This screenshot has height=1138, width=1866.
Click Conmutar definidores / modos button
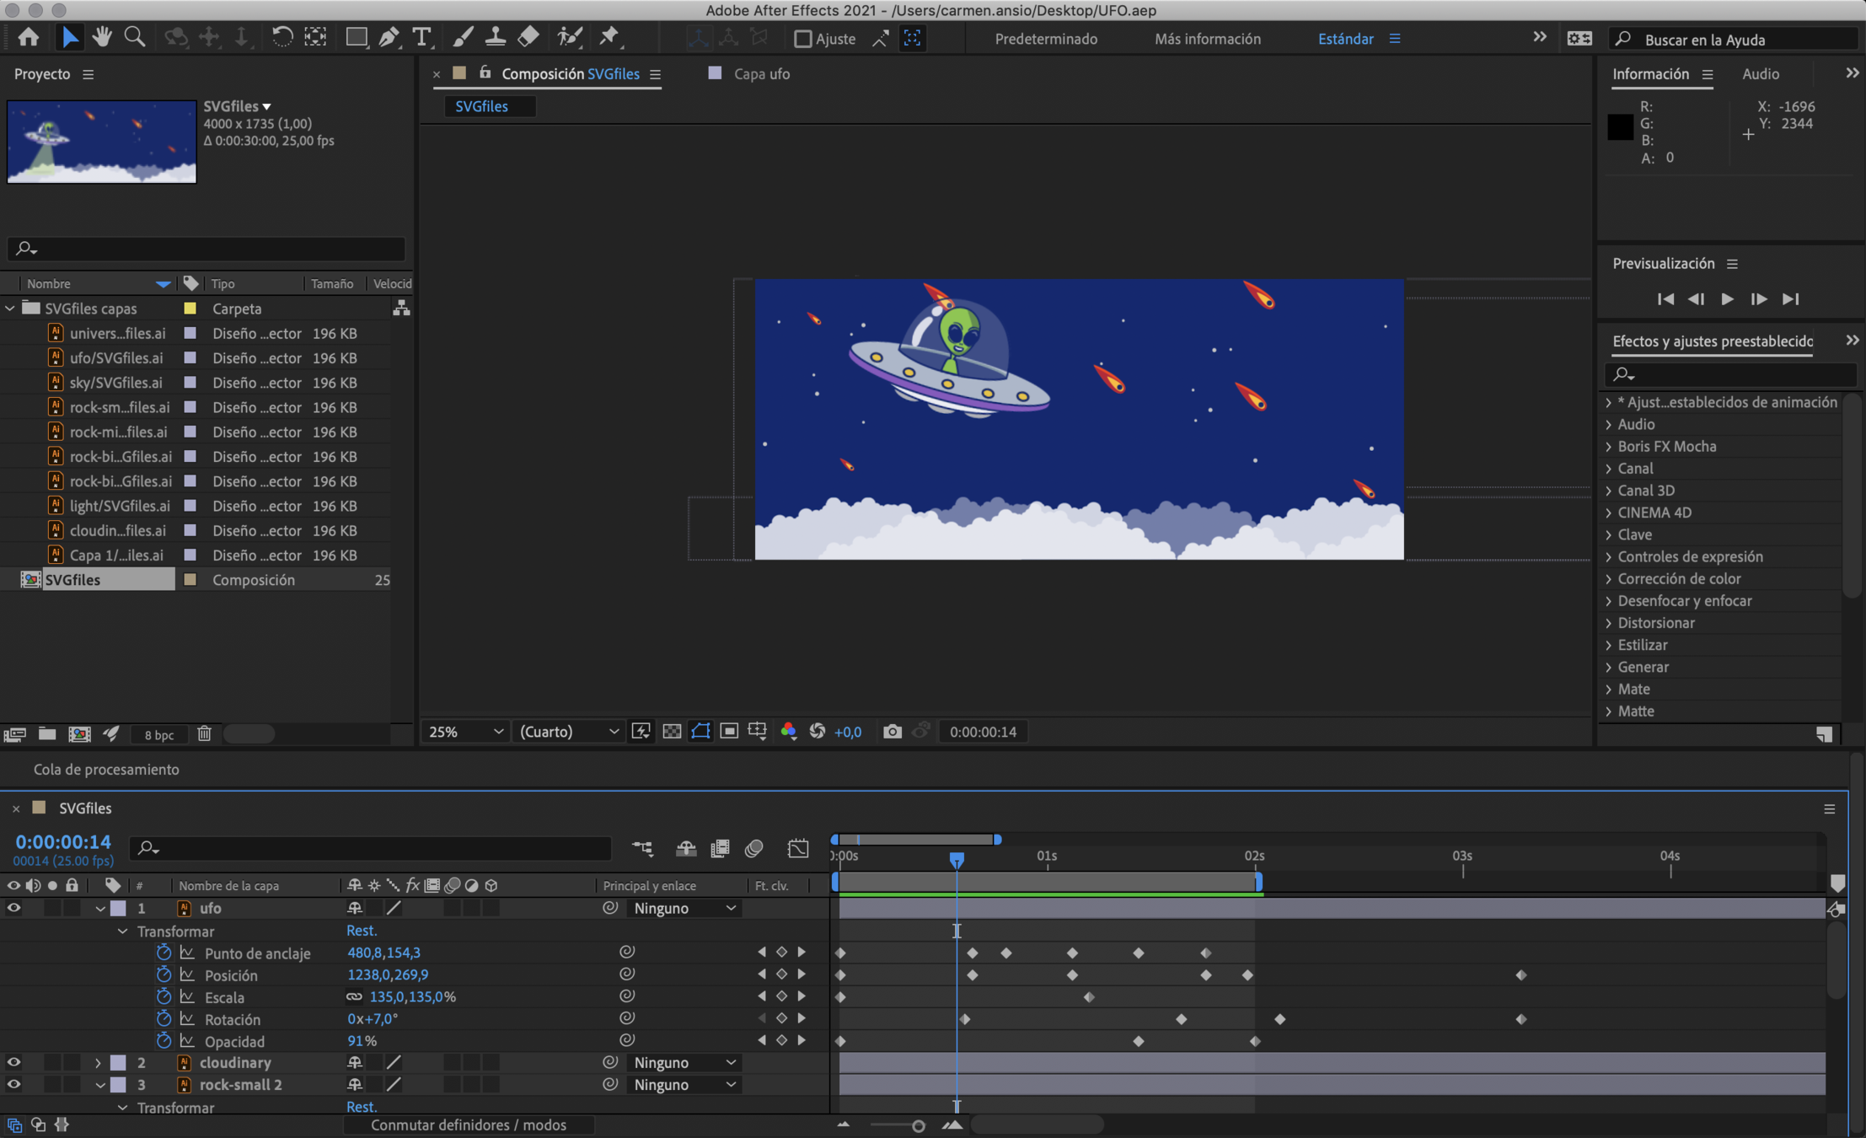click(469, 1125)
